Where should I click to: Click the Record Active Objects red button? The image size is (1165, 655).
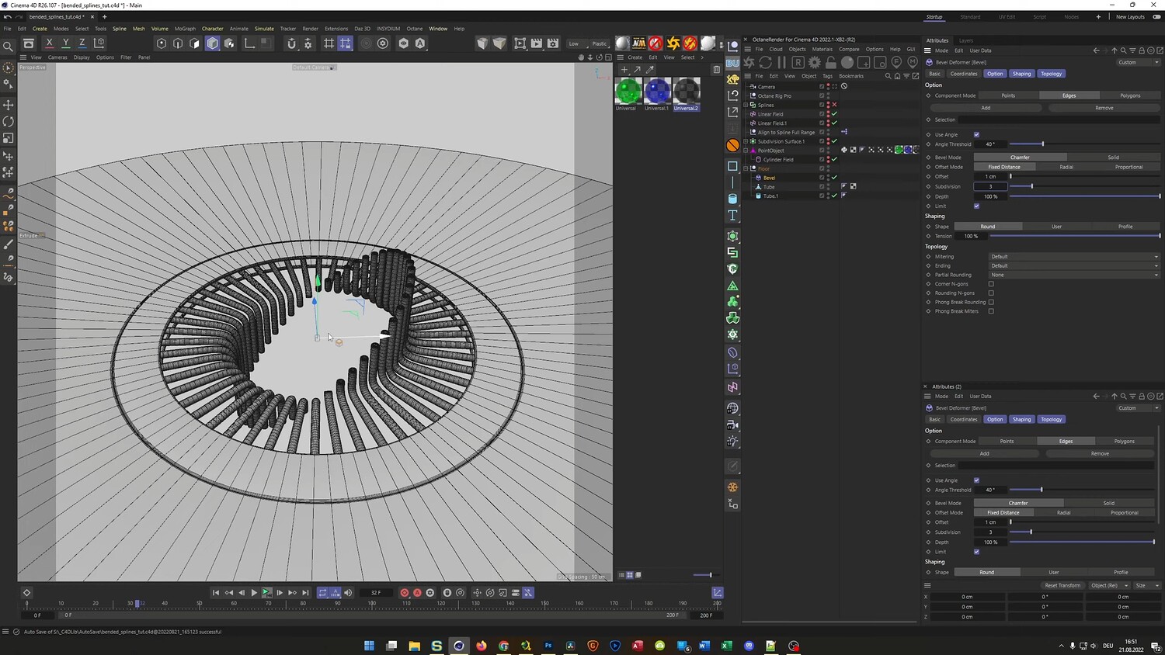pyautogui.click(x=404, y=593)
